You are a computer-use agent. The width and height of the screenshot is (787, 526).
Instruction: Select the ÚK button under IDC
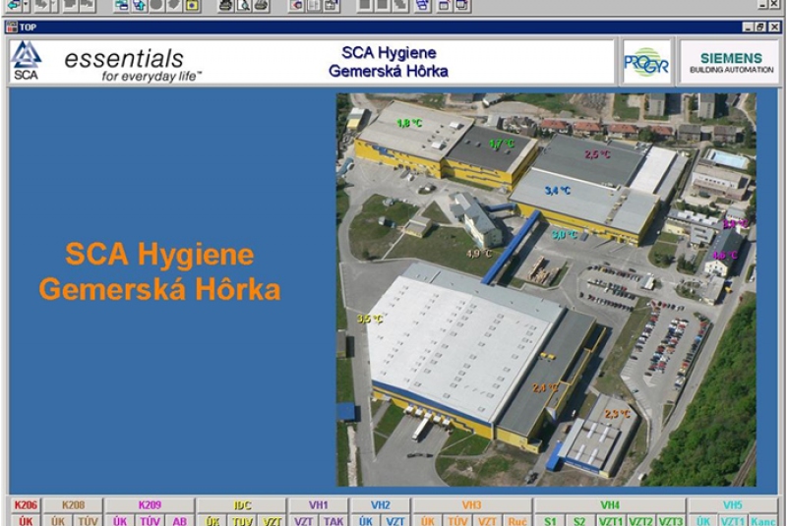pos(212,520)
